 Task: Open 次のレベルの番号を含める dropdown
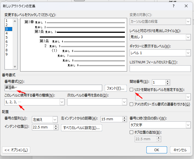[124, 102]
